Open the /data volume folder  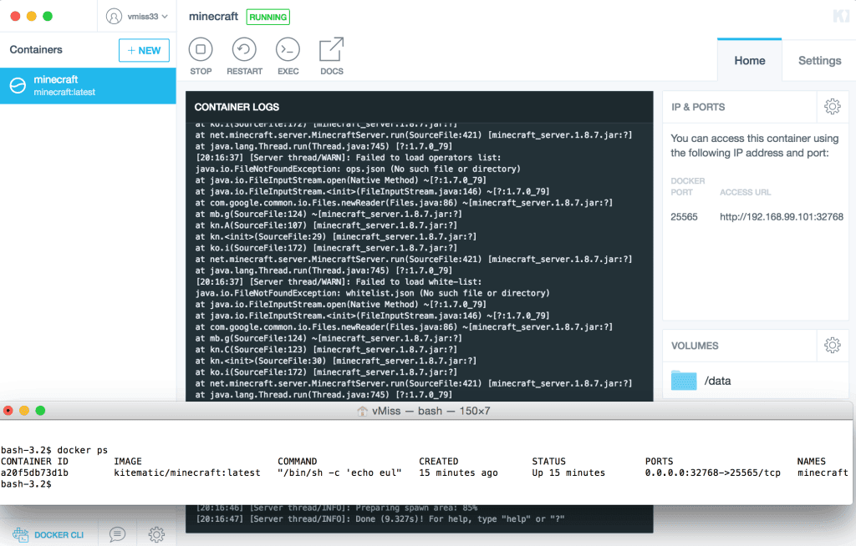[684, 380]
